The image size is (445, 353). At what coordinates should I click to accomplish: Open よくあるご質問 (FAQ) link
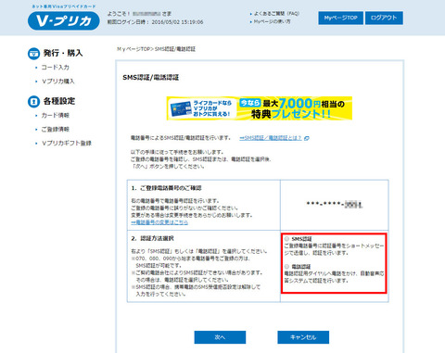276,14
